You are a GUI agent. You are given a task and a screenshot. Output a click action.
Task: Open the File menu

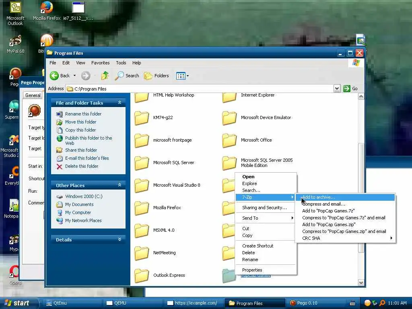(x=53, y=63)
